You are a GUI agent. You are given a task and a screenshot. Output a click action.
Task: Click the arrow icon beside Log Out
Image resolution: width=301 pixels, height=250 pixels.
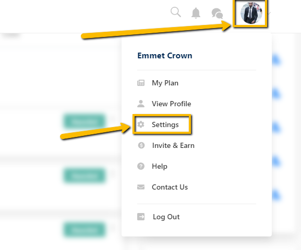pos(141,217)
